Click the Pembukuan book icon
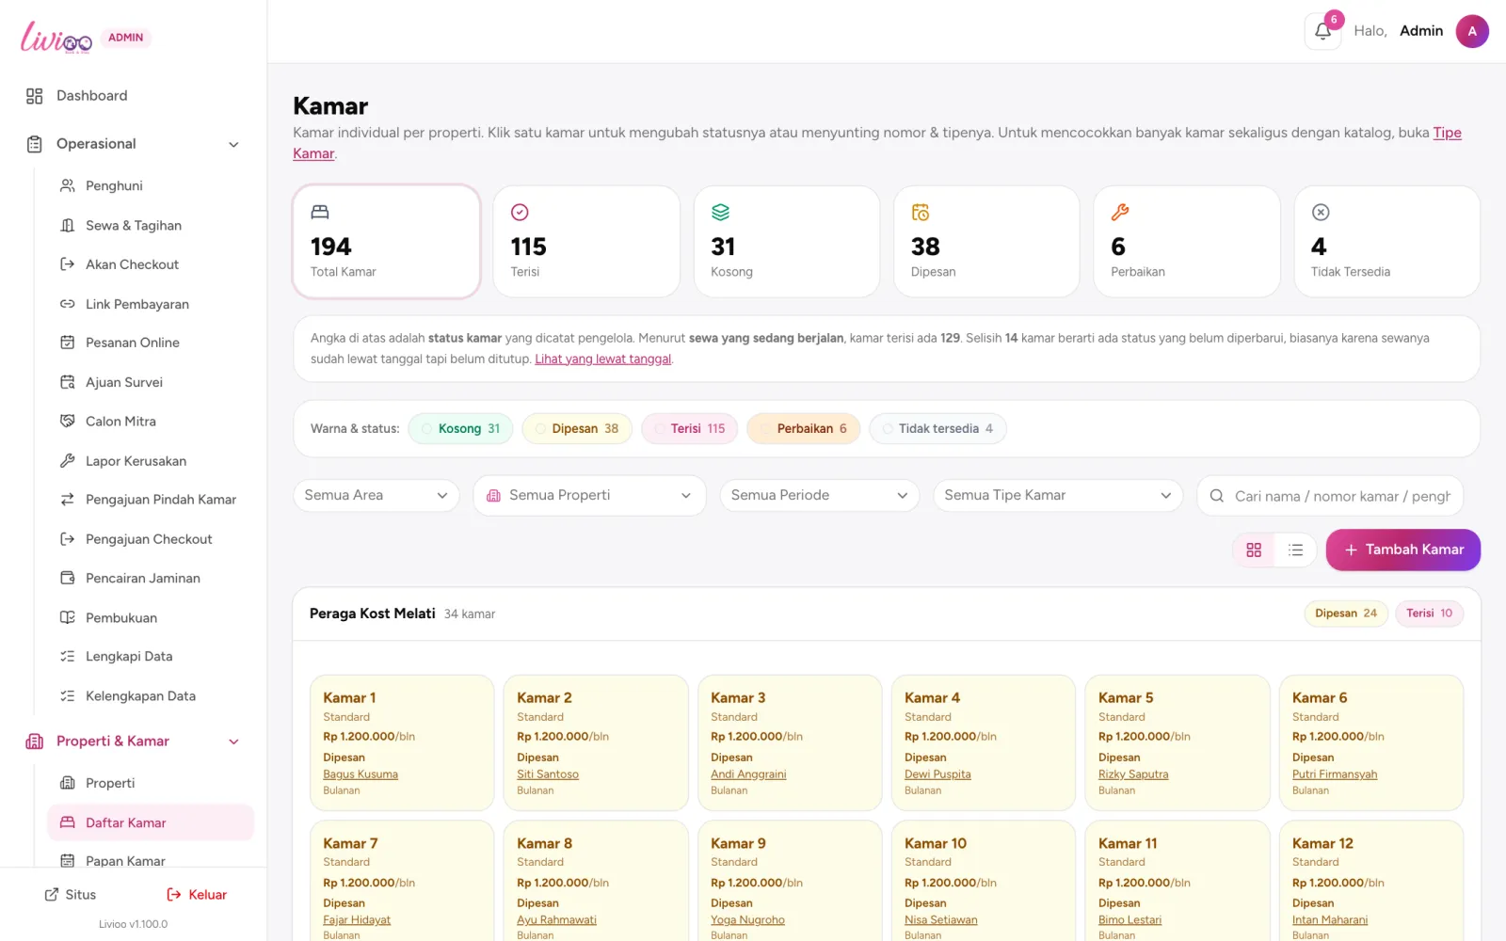Screen dimensions: 1506x941 (68, 617)
